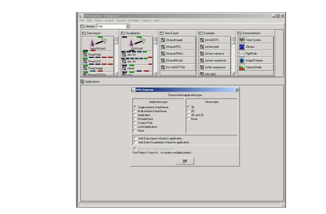Viewport: 326px width, 214px height.
Task: Check Add Data Visualization Wizard to application
Action: tap(134, 142)
